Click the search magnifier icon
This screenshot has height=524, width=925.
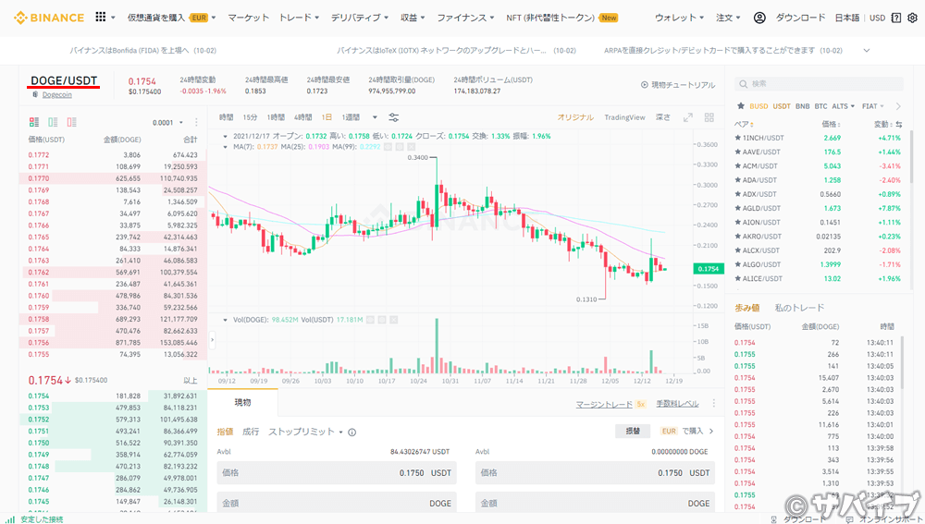click(744, 84)
